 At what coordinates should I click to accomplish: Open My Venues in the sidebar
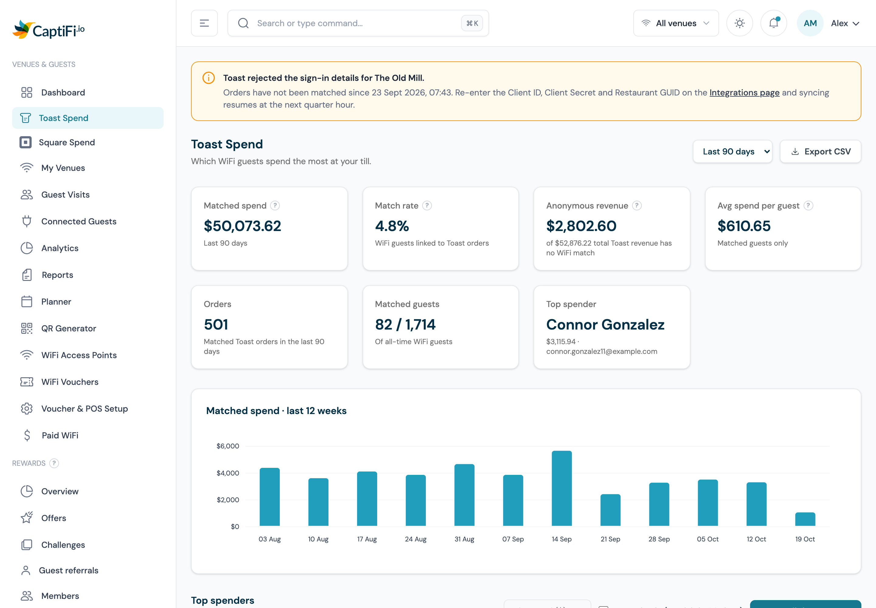tap(88, 168)
